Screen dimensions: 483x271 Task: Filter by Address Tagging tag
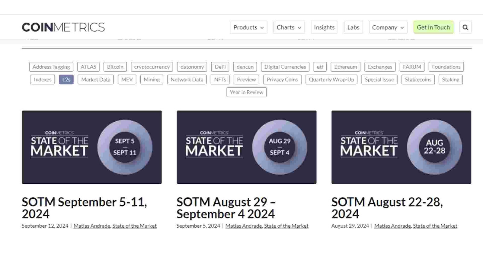click(x=51, y=67)
